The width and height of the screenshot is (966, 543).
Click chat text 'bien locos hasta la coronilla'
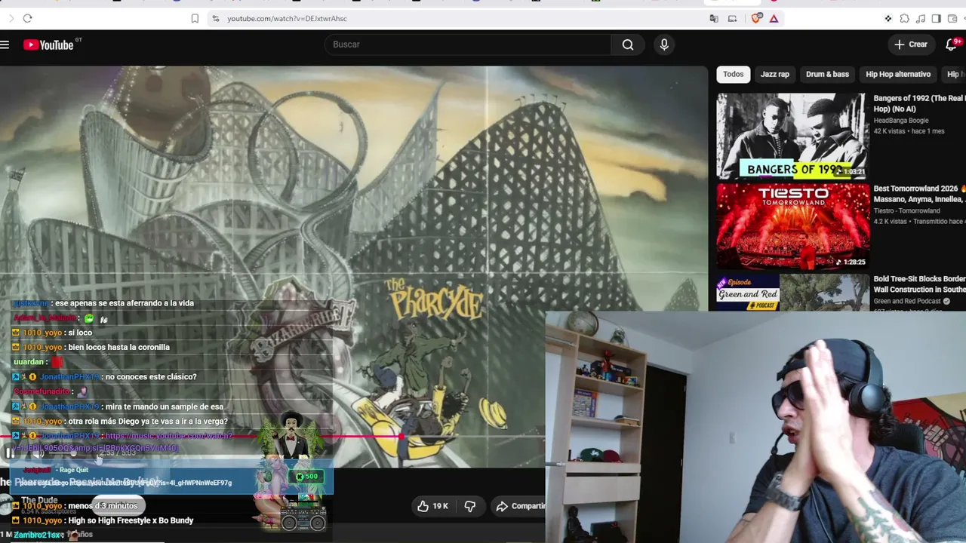118,348
